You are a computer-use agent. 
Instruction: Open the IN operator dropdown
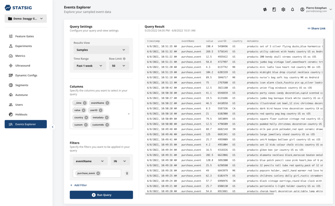pos(120,161)
